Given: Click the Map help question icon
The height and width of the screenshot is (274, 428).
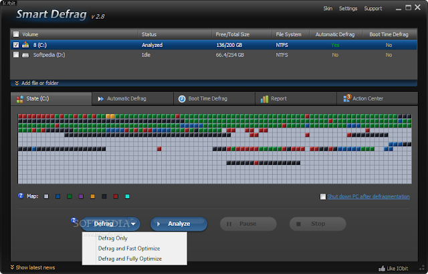Looking at the screenshot, I should click(x=21, y=196).
